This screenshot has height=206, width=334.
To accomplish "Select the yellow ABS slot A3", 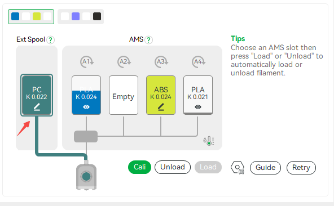I will (x=161, y=95).
